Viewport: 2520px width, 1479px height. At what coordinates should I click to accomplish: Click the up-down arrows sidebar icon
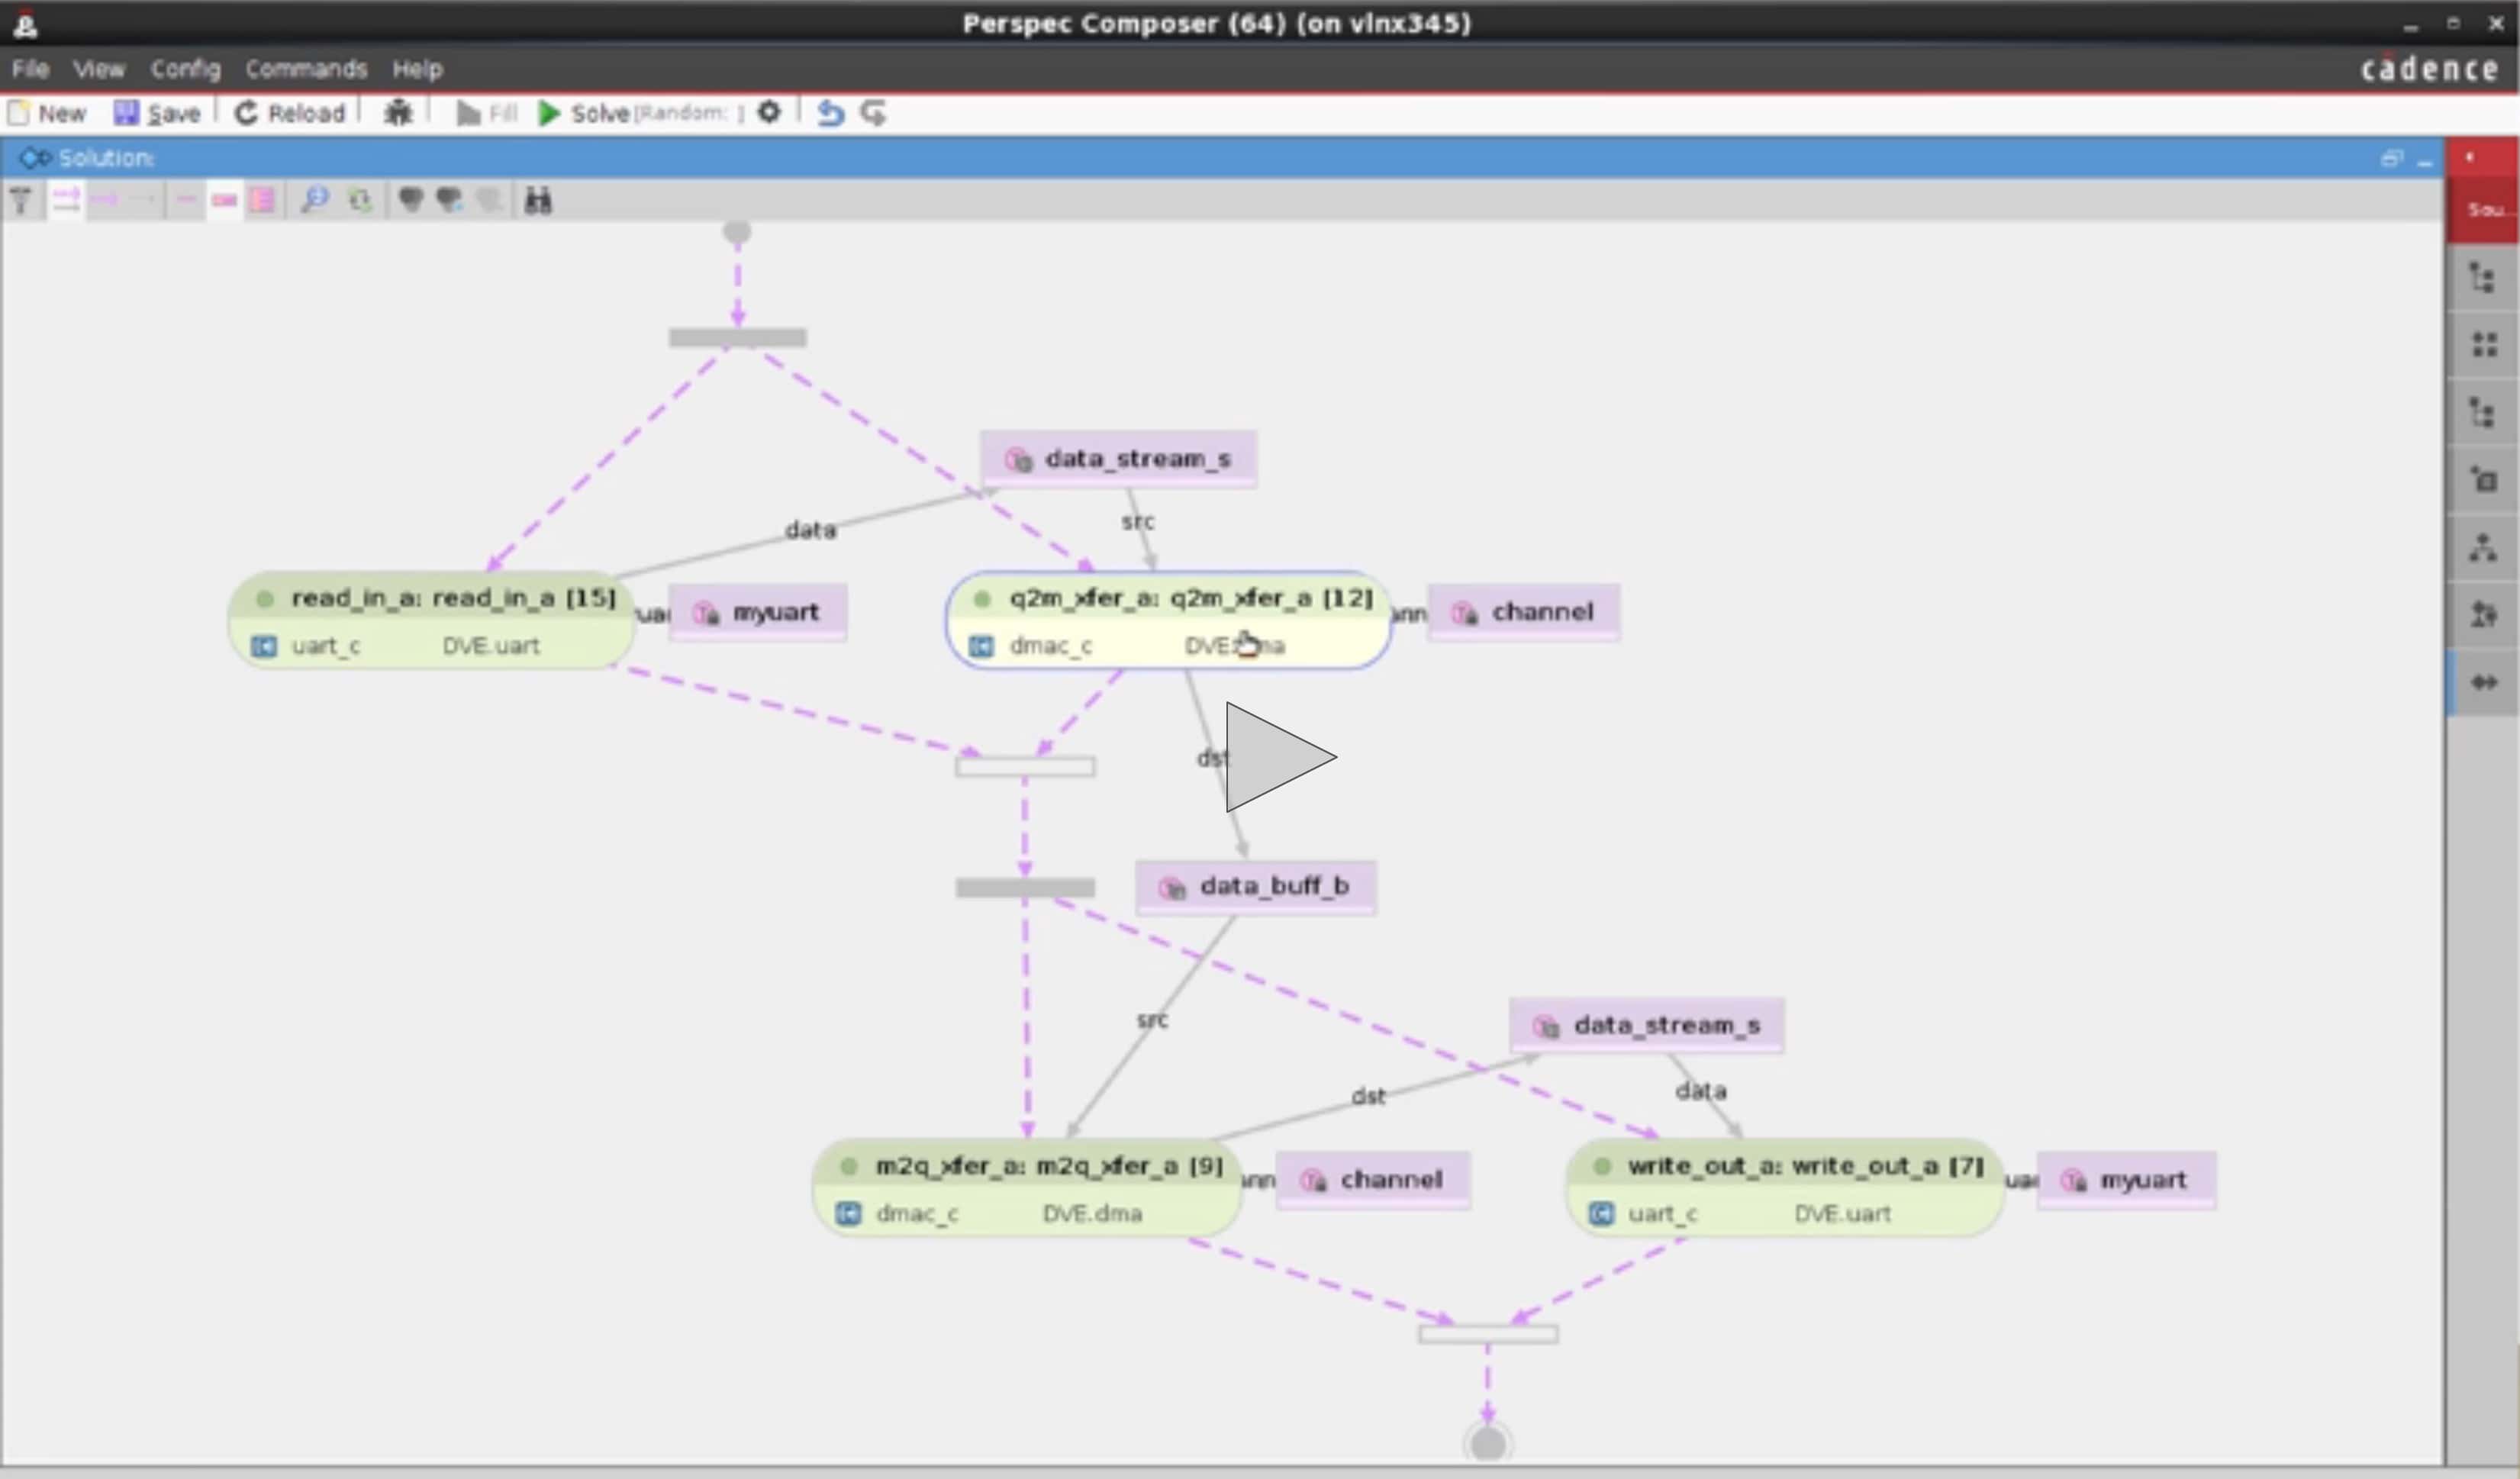click(2484, 614)
